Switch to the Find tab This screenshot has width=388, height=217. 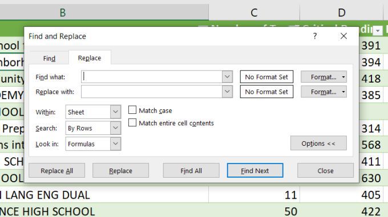pyautogui.click(x=49, y=58)
